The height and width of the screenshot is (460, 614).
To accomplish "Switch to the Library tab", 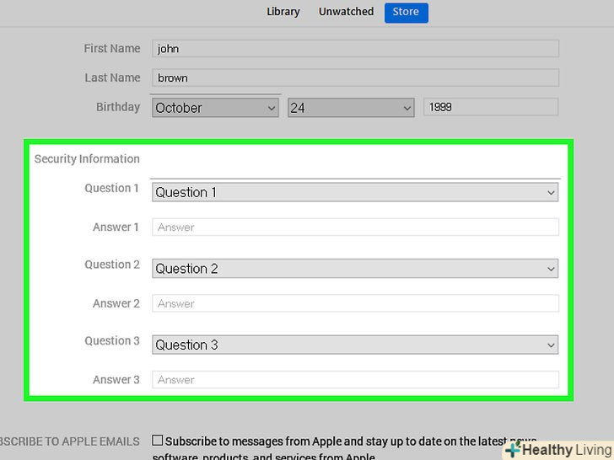I will click(283, 12).
